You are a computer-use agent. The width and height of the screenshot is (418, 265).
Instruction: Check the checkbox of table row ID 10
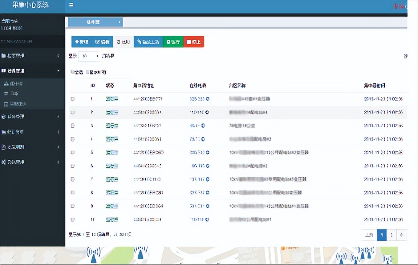tap(72, 219)
